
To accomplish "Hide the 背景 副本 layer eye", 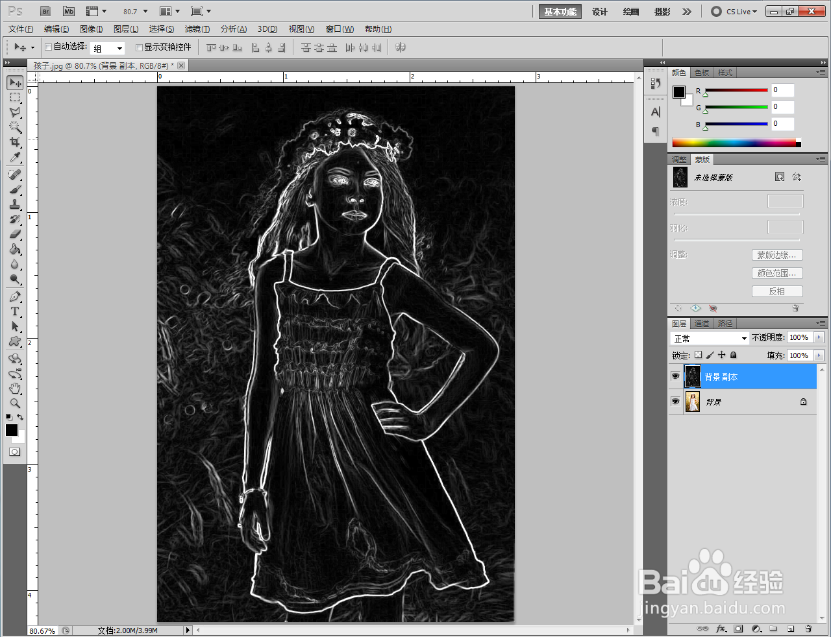I will coord(675,376).
